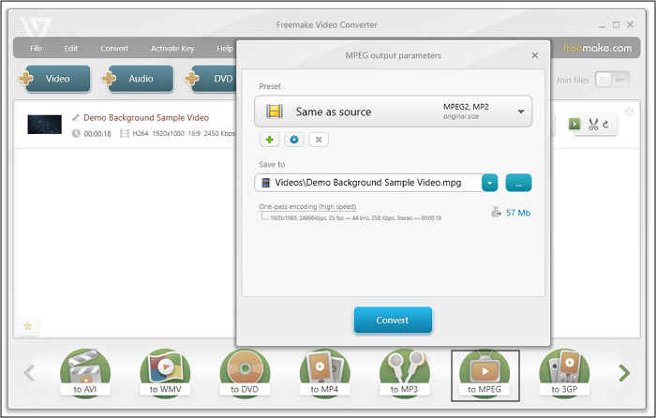Click the Demo Background Sample Video title
656x418 pixels.
point(146,117)
